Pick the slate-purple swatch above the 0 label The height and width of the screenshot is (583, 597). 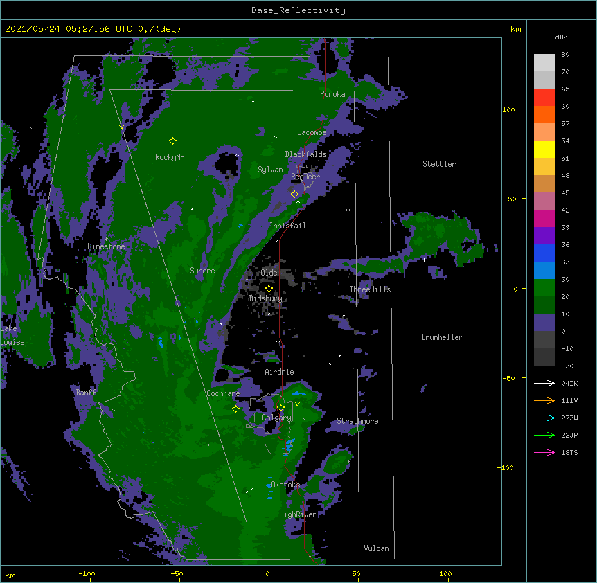click(x=544, y=323)
